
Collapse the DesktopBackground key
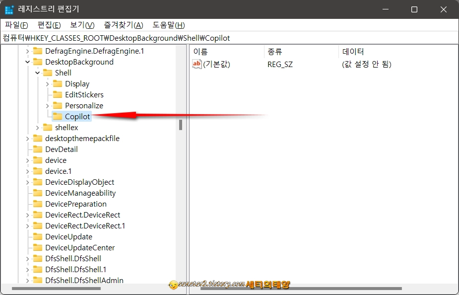click(x=27, y=62)
